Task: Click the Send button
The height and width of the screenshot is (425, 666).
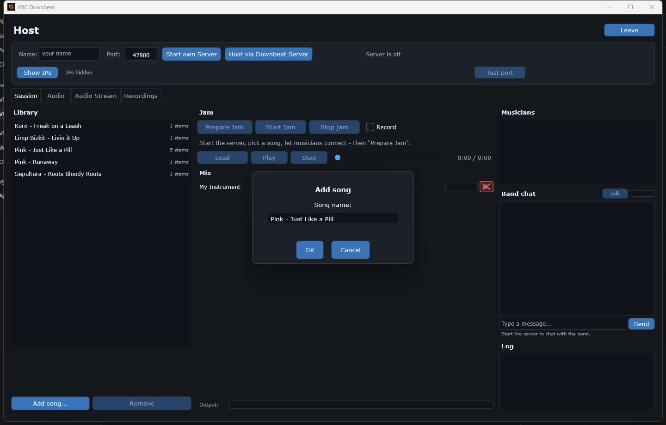Action: tap(641, 324)
